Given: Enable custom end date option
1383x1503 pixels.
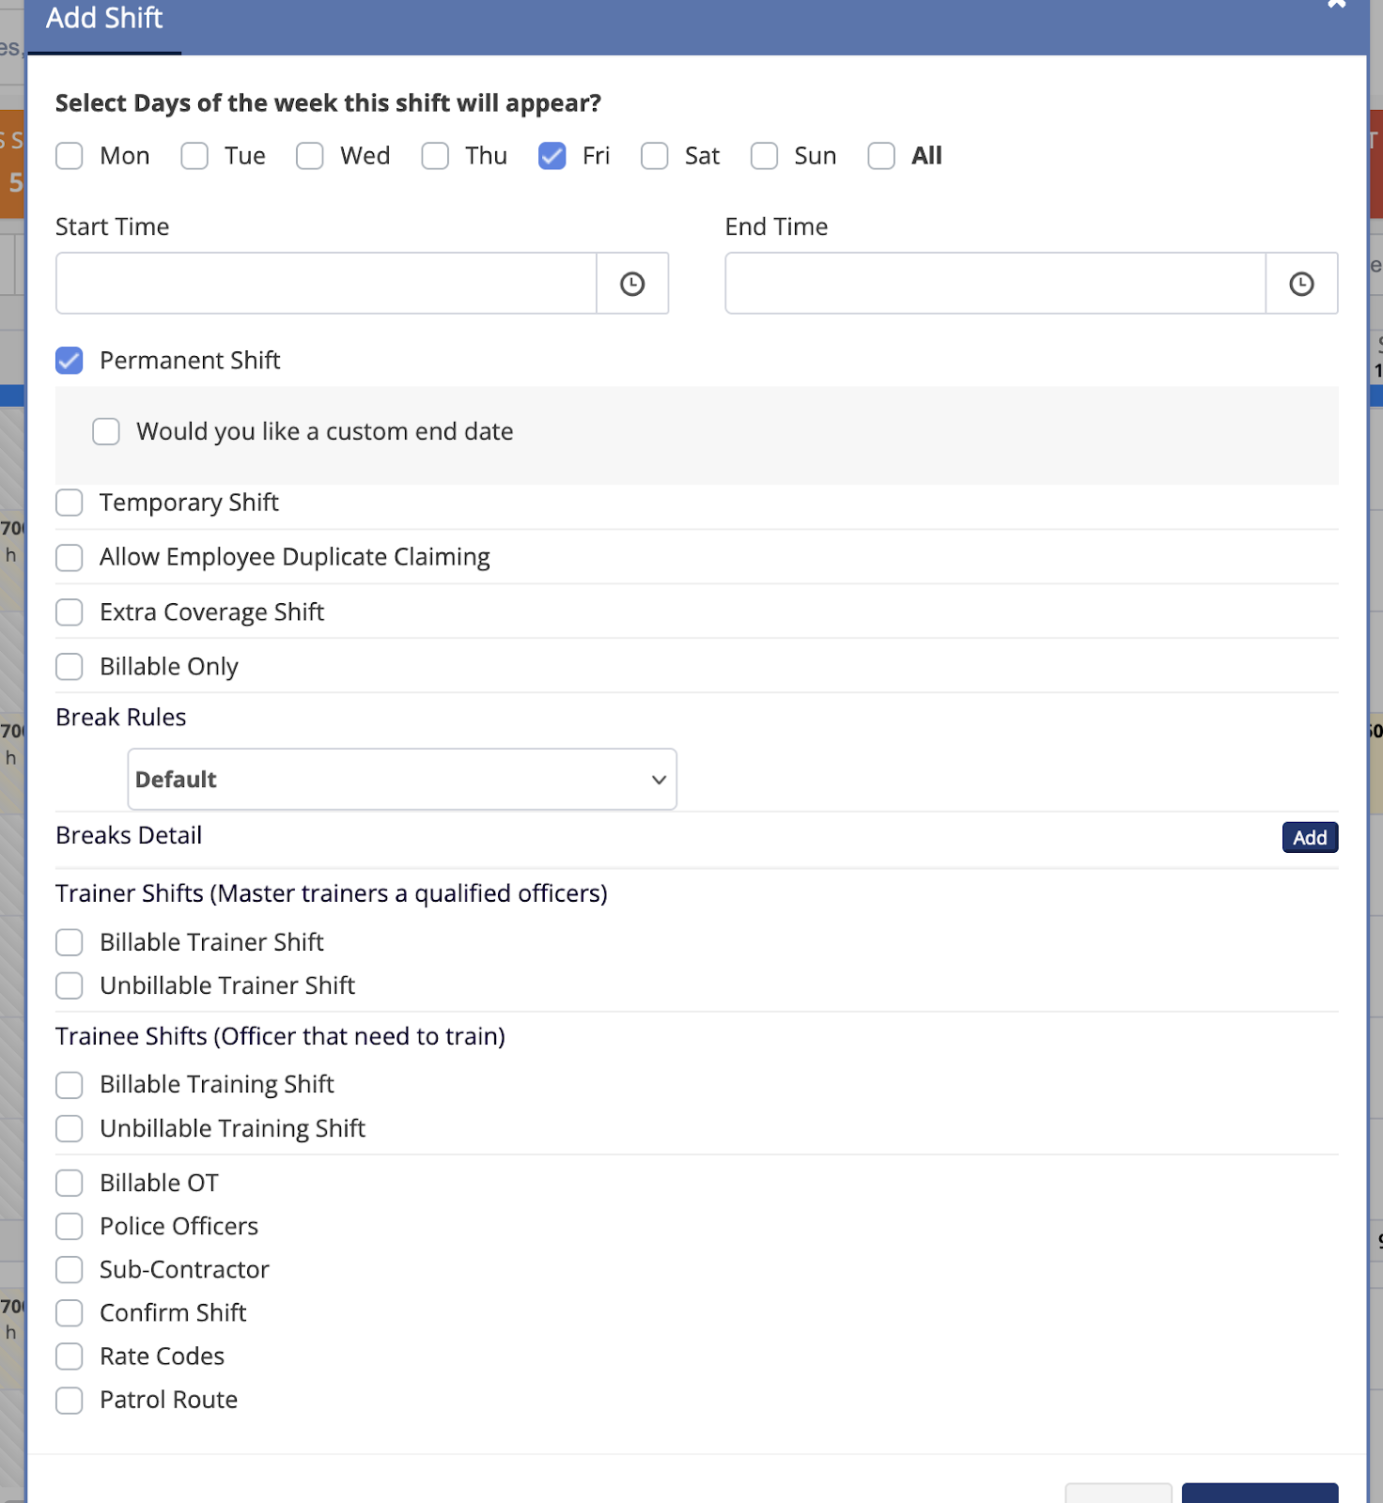Looking at the screenshot, I should 106,432.
